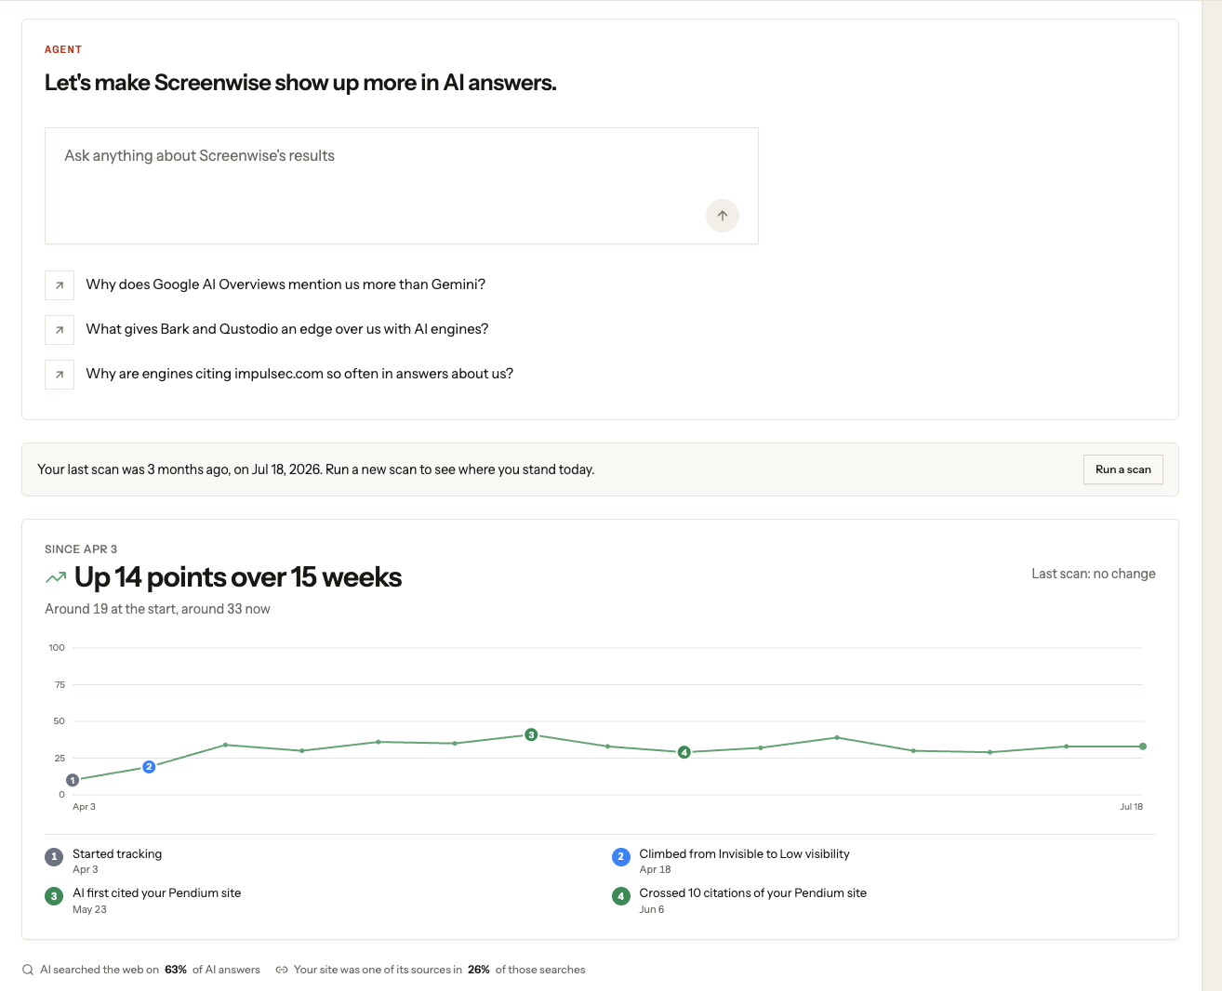Click the final data point at Jul 18
This screenshot has height=991, width=1222.
(1143, 747)
